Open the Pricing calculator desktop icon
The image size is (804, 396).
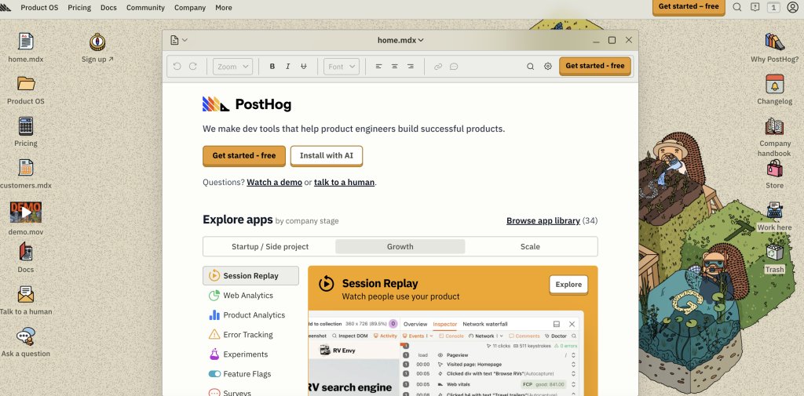coord(26,126)
